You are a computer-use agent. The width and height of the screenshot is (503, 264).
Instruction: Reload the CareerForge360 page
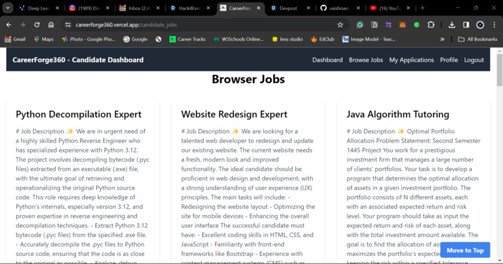37,25
